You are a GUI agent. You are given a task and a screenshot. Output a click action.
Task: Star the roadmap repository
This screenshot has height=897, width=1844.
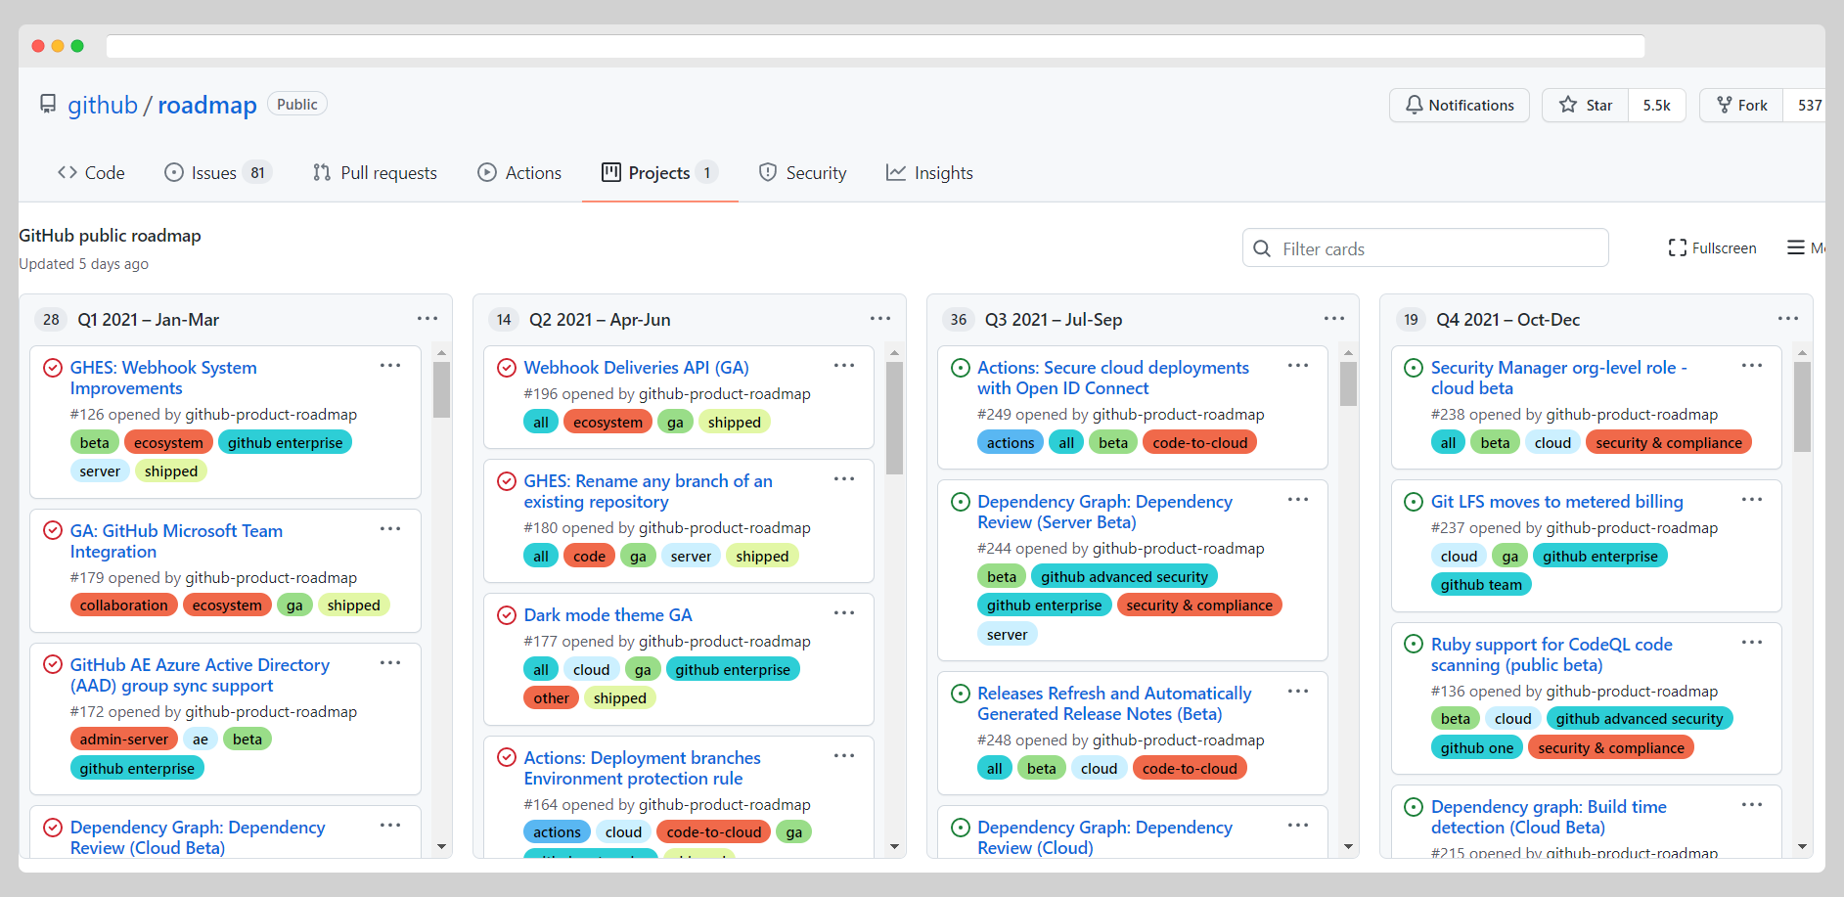tap(1586, 105)
